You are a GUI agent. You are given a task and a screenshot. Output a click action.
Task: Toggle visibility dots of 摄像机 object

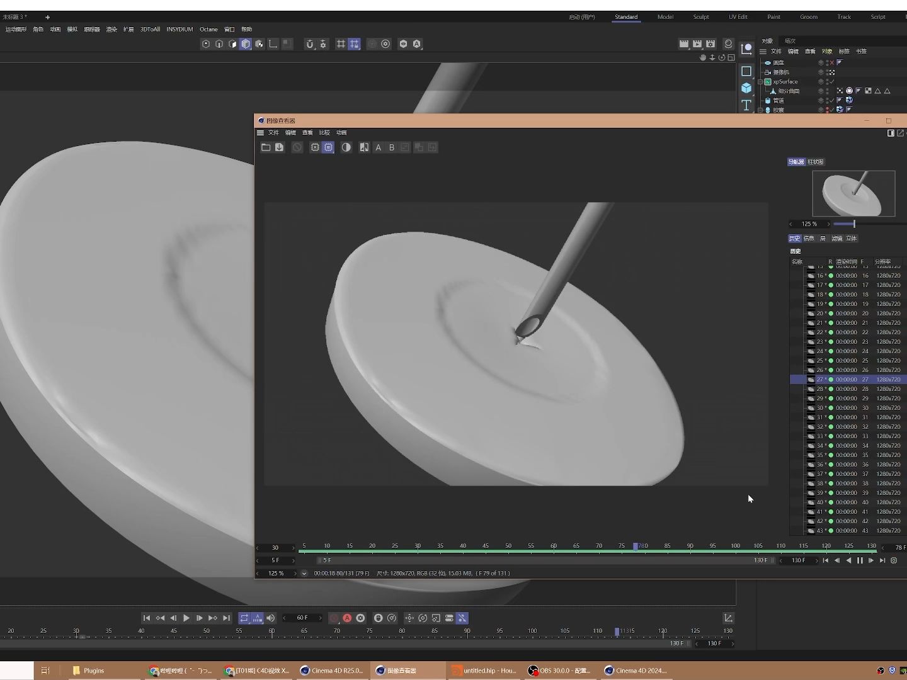[x=827, y=72]
